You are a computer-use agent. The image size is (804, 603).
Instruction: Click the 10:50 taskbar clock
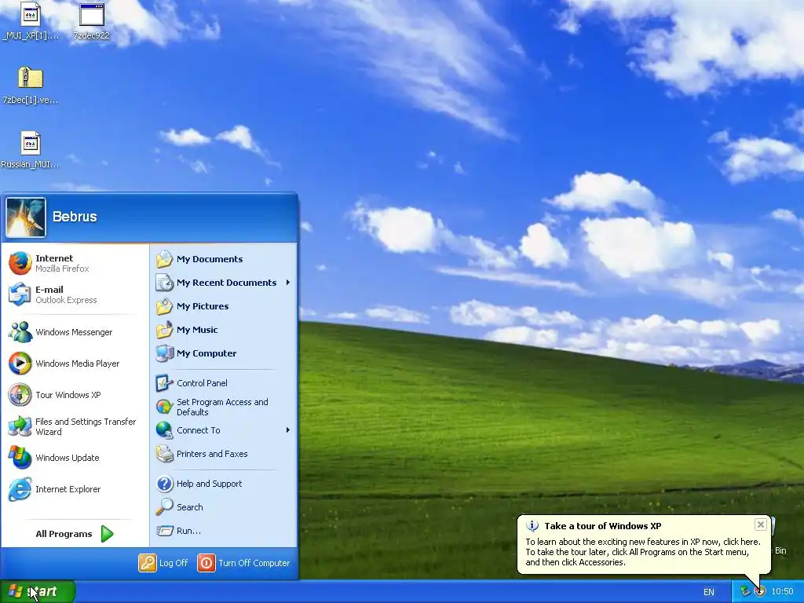[x=782, y=591]
